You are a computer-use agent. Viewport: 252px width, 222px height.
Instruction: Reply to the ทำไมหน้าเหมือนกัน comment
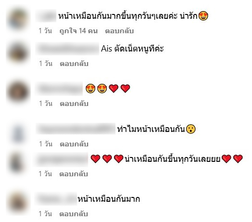(x=74, y=144)
